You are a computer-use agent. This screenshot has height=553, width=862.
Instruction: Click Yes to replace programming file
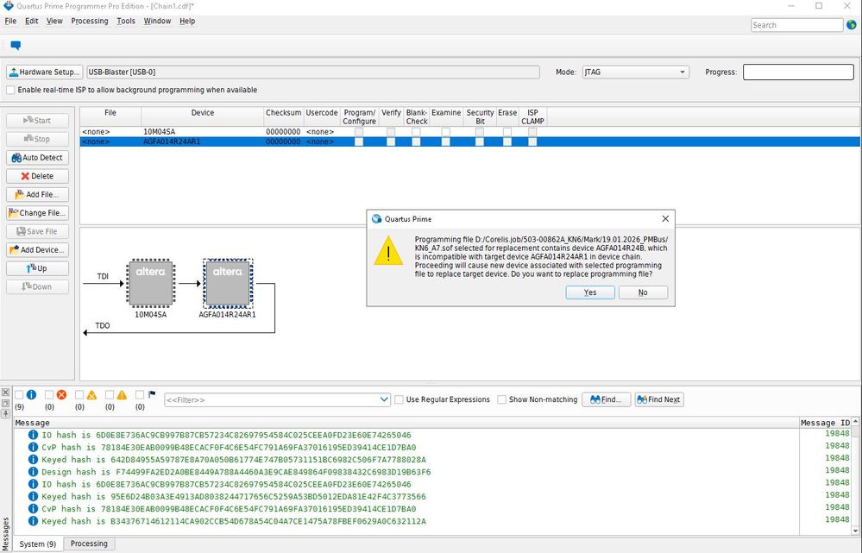point(590,292)
